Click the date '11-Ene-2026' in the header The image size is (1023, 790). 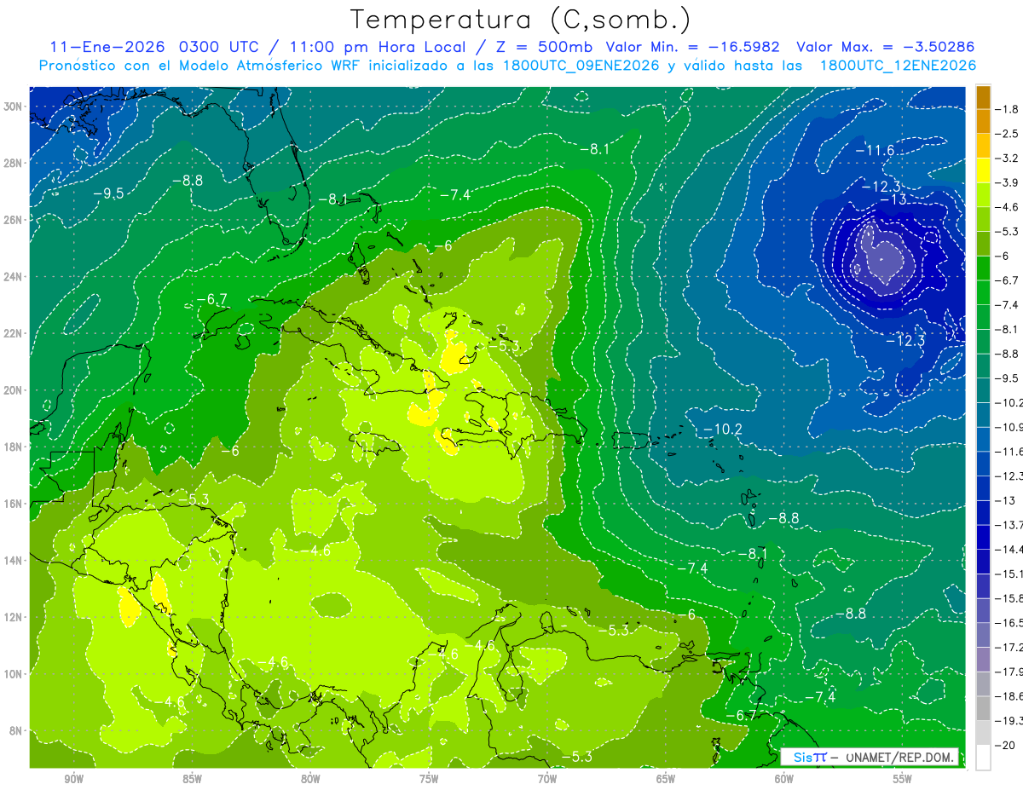tap(109, 47)
